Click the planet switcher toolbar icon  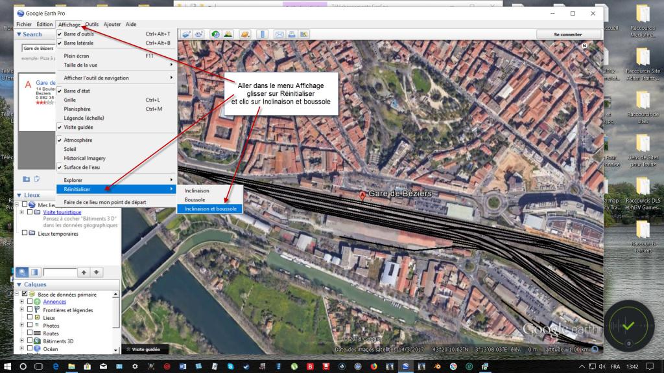coord(244,34)
